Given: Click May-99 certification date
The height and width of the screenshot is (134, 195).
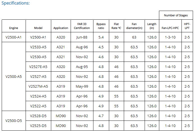Looking at the screenshot, I should 82,87.
